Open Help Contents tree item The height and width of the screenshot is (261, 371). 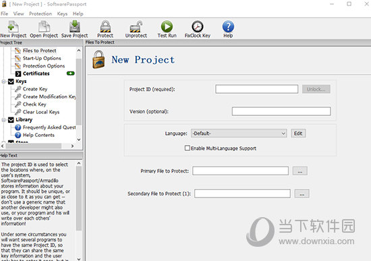(x=38, y=135)
